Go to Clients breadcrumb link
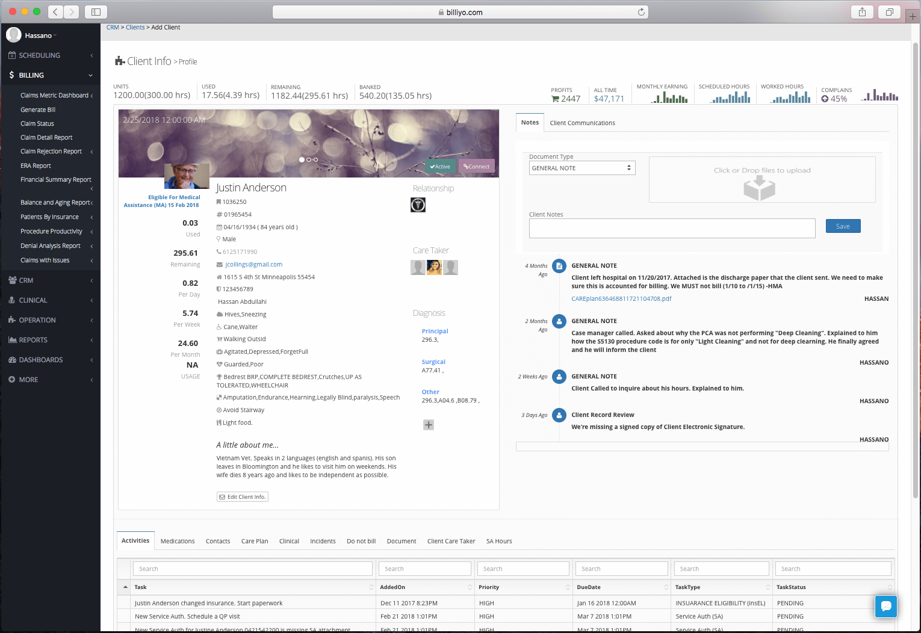The height and width of the screenshot is (633, 921). 135,28
